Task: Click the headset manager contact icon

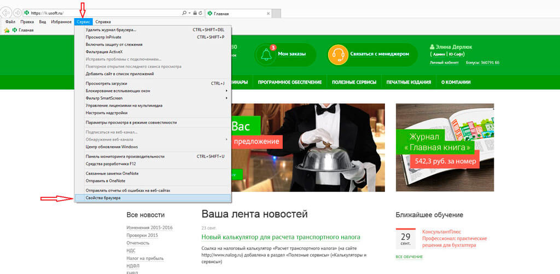Action: tap(338, 54)
